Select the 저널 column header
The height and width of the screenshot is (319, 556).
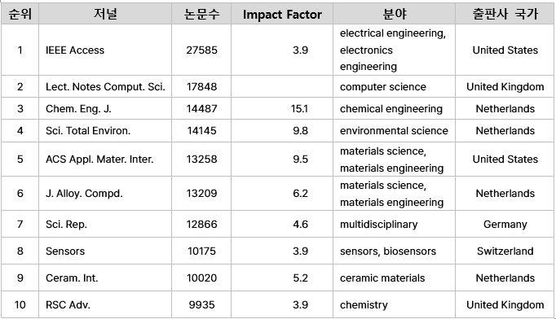[x=105, y=14]
